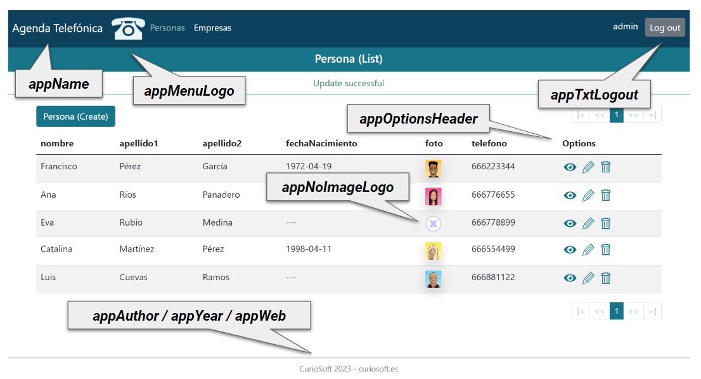
Task: Click the eye icon in Eva's row
Action: pyautogui.click(x=570, y=223)
